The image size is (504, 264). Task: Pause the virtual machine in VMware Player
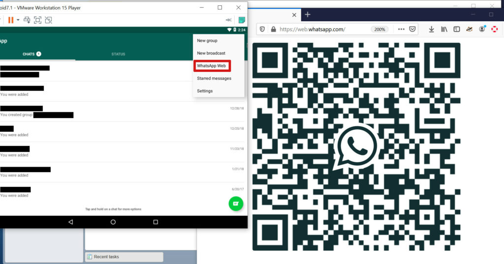point(11,20)
